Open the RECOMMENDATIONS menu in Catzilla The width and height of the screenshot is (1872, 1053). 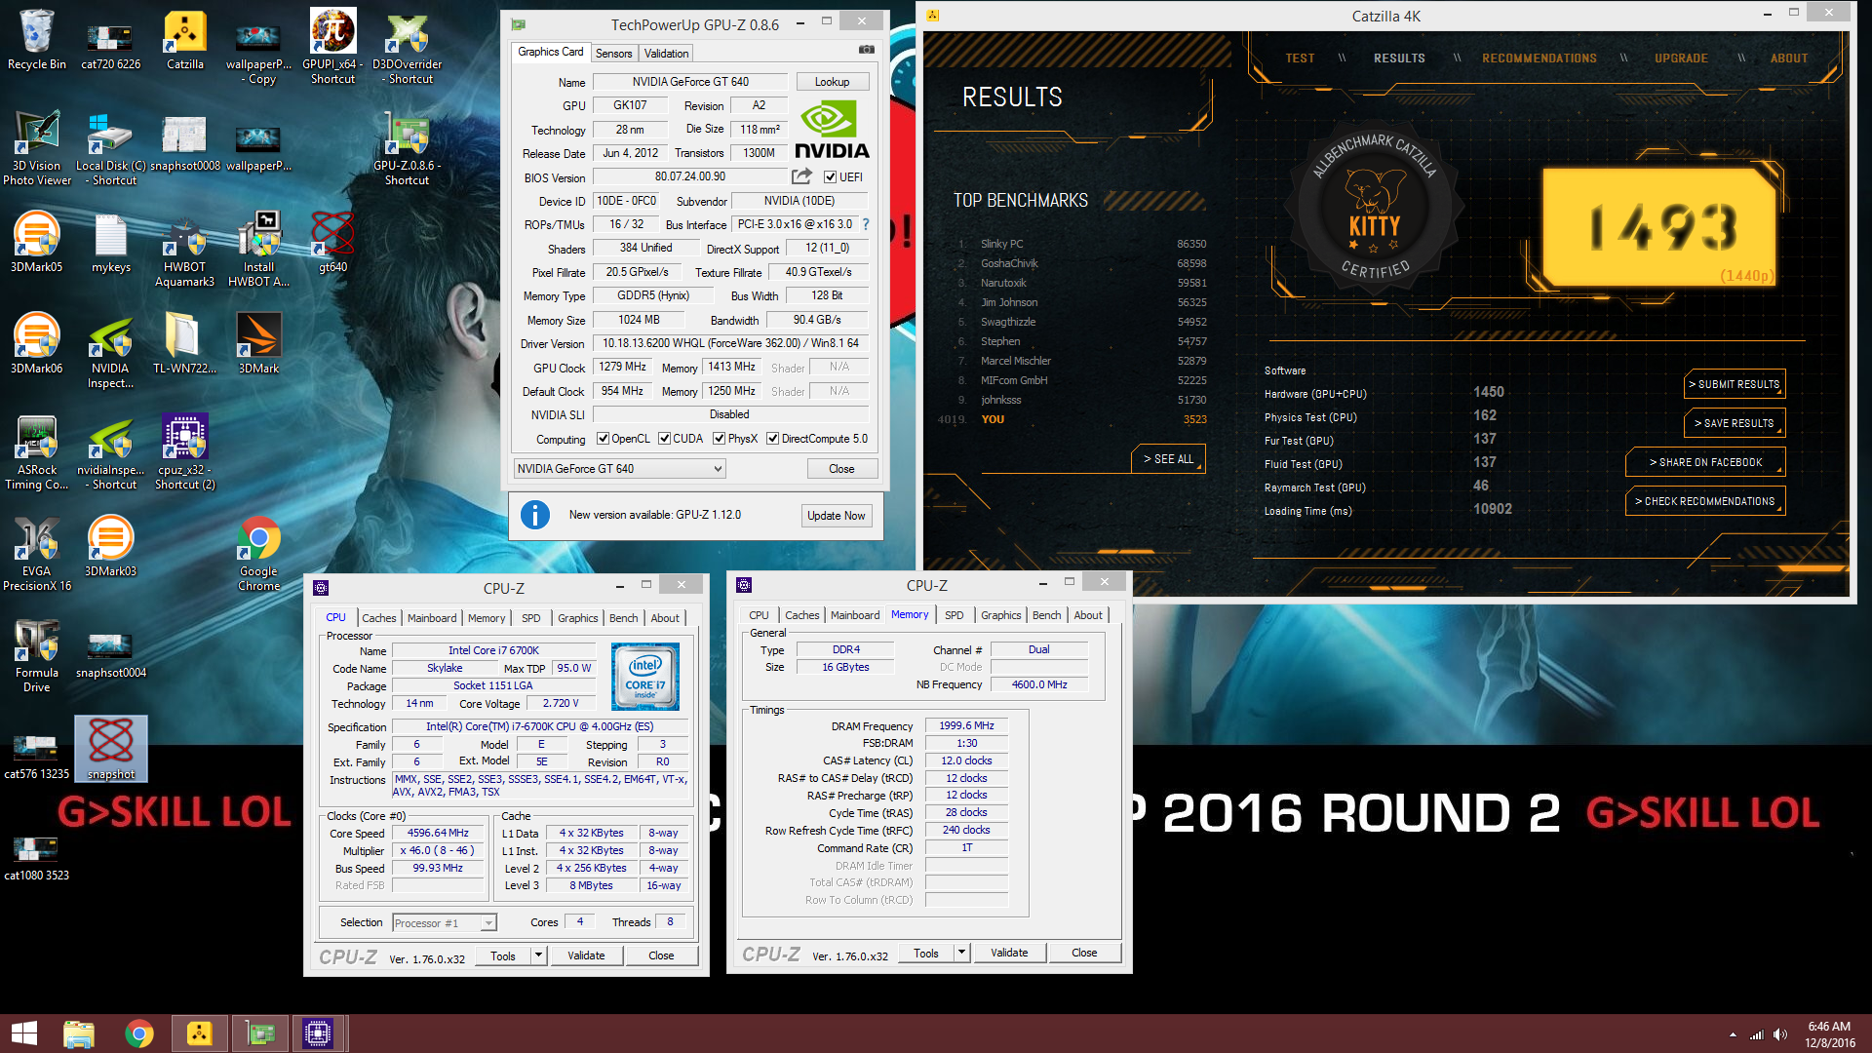(x=1540, y=58)
